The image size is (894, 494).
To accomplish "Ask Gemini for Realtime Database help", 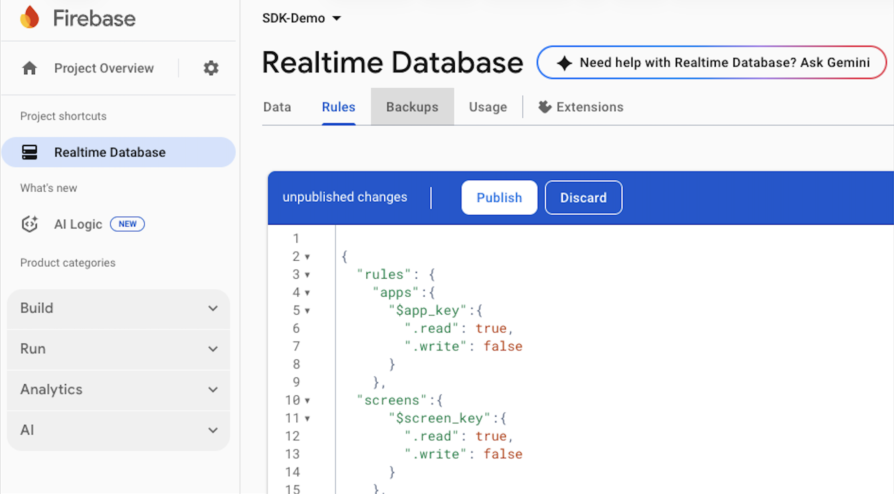I will point(712,62).
